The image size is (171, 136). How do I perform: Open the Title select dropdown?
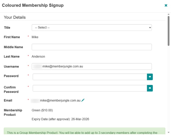92,28
